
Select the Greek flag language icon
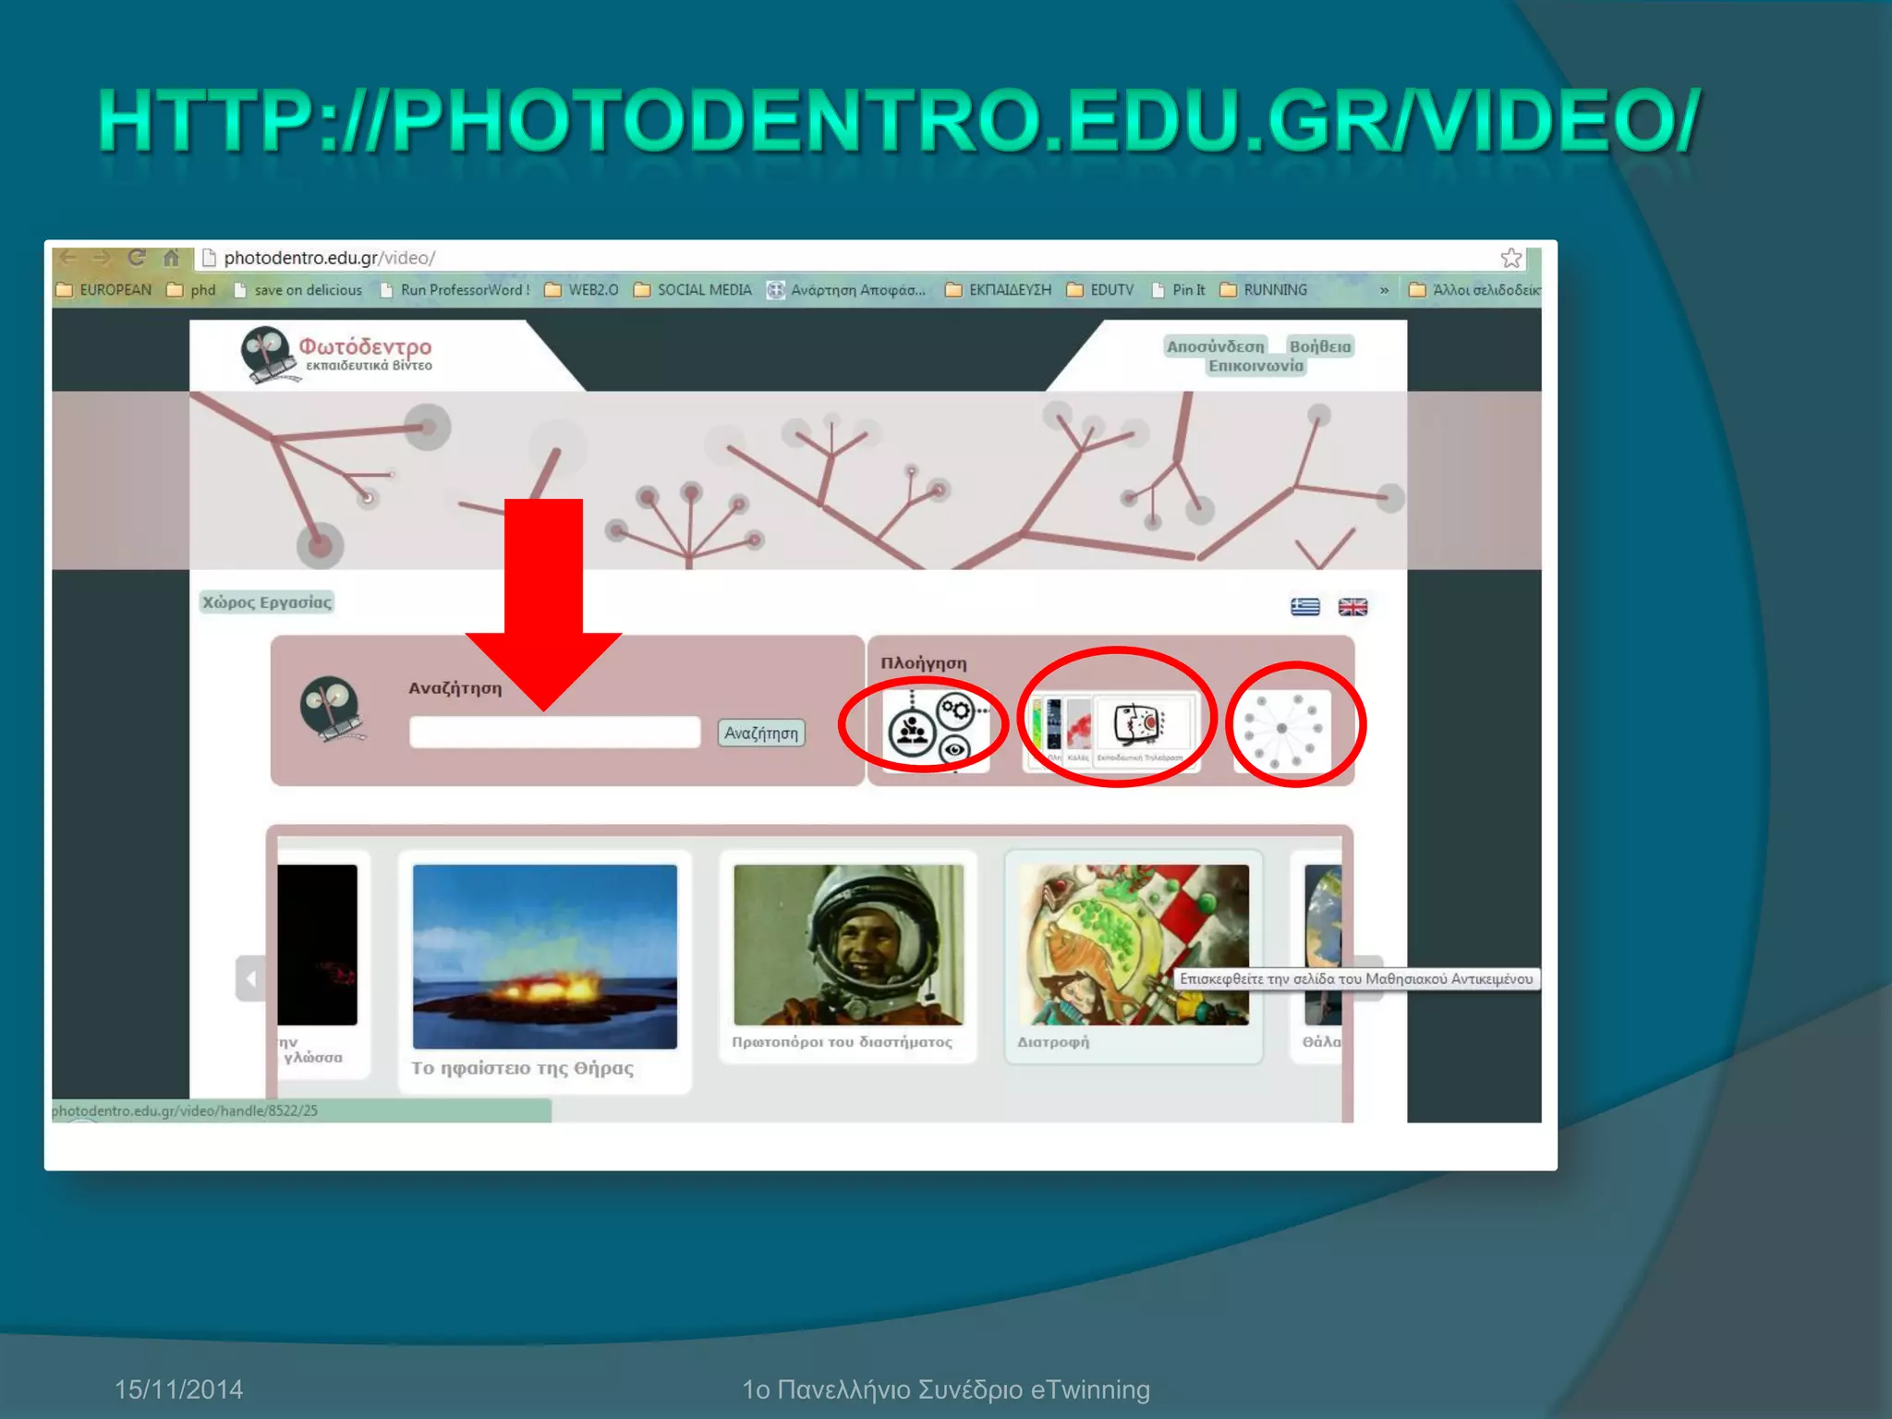point(1304,607)
